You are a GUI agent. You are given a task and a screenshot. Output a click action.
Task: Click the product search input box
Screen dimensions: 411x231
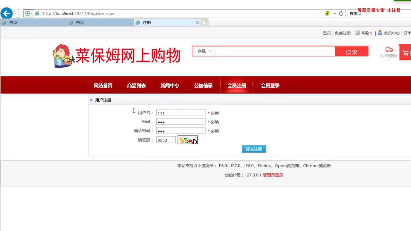tap(275, 51)
